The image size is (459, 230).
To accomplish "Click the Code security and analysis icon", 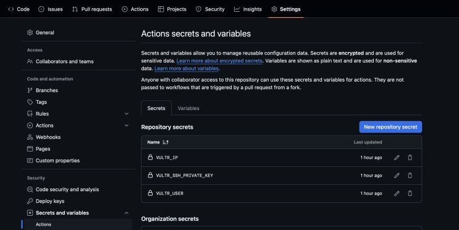I will (30, 190).
